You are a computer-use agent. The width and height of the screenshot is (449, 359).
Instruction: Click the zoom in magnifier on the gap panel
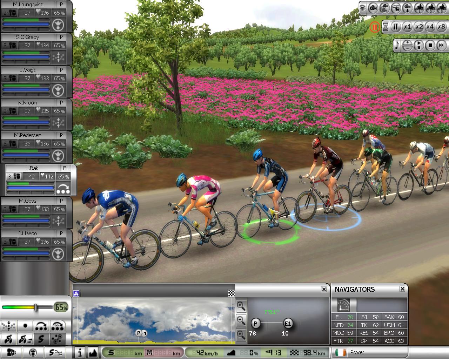coord(241,306)
